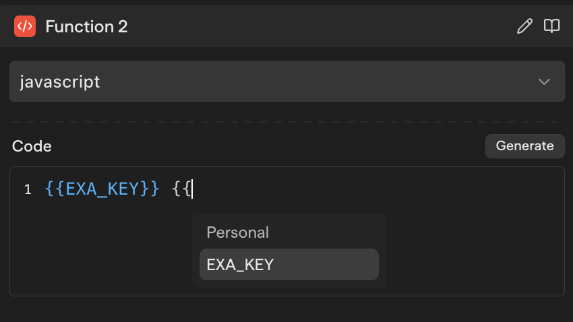Screen dimensions: 573x322
Task: Click the dark panel area below code editor
Action: 286,309
